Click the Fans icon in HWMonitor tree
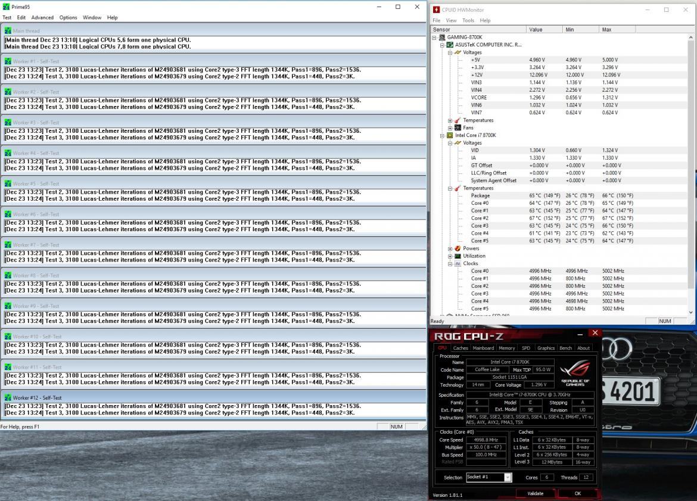The height and width of the screenshot is (501, 697). tap(458, 127)
